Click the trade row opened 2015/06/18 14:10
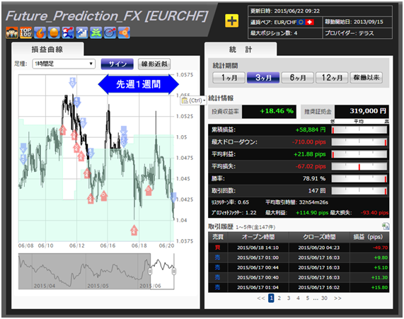The image size is (404, 319). coord(299,248)
